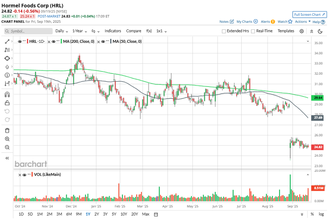Open the Compare menu

pyautogui.click(x=134, y=31)
